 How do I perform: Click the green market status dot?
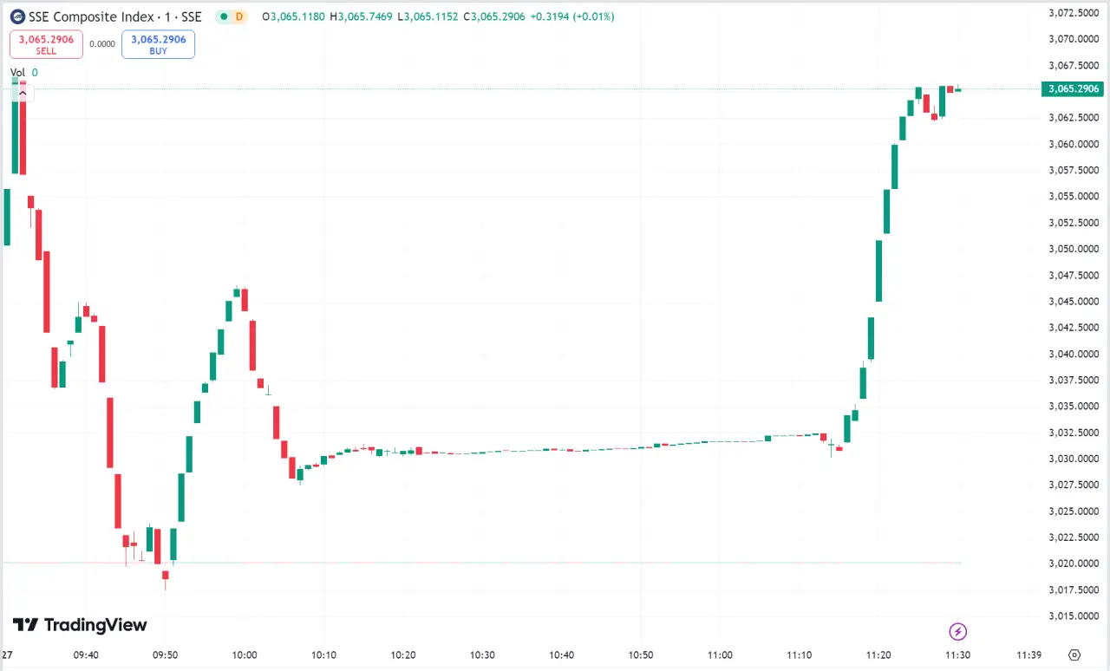coord(223,16)
